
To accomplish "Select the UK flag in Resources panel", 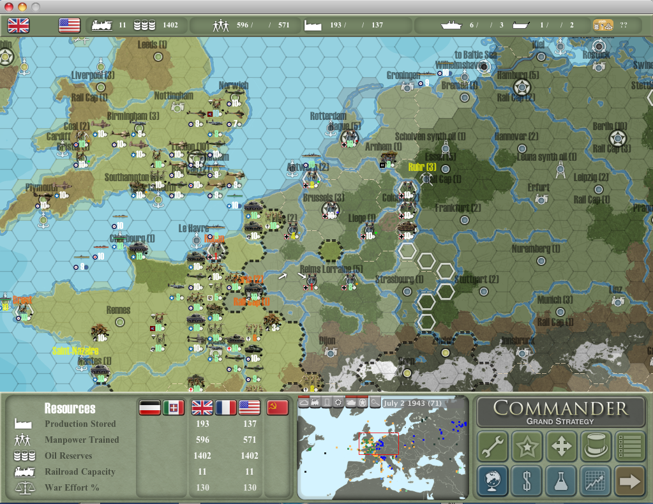I will click(202, 408).
